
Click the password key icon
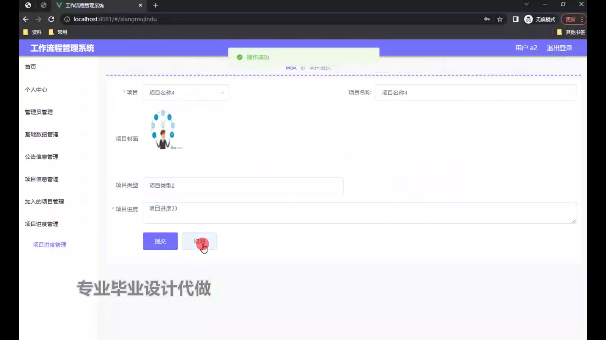click(x=487, y=19)
